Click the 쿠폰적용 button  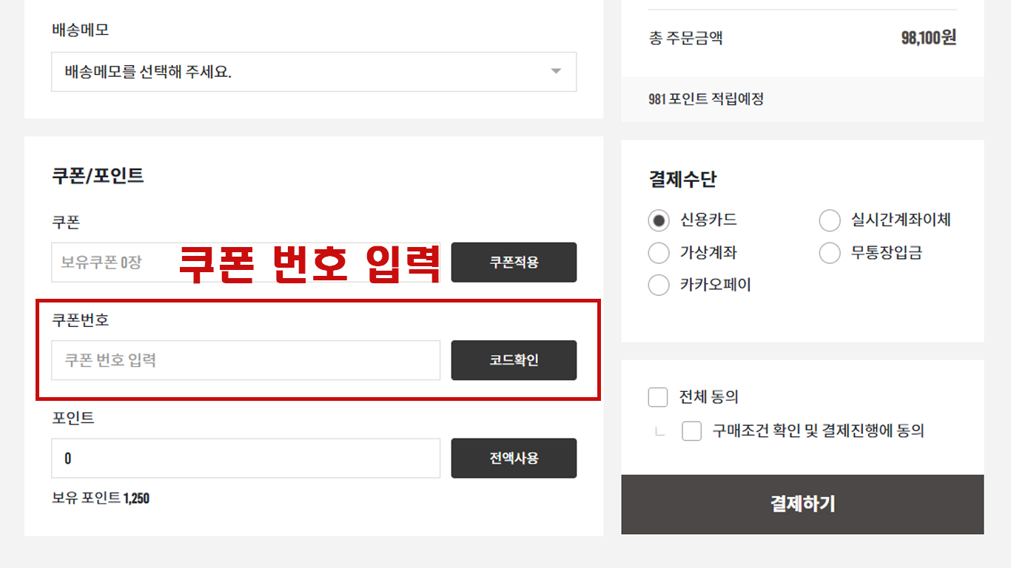514,262
